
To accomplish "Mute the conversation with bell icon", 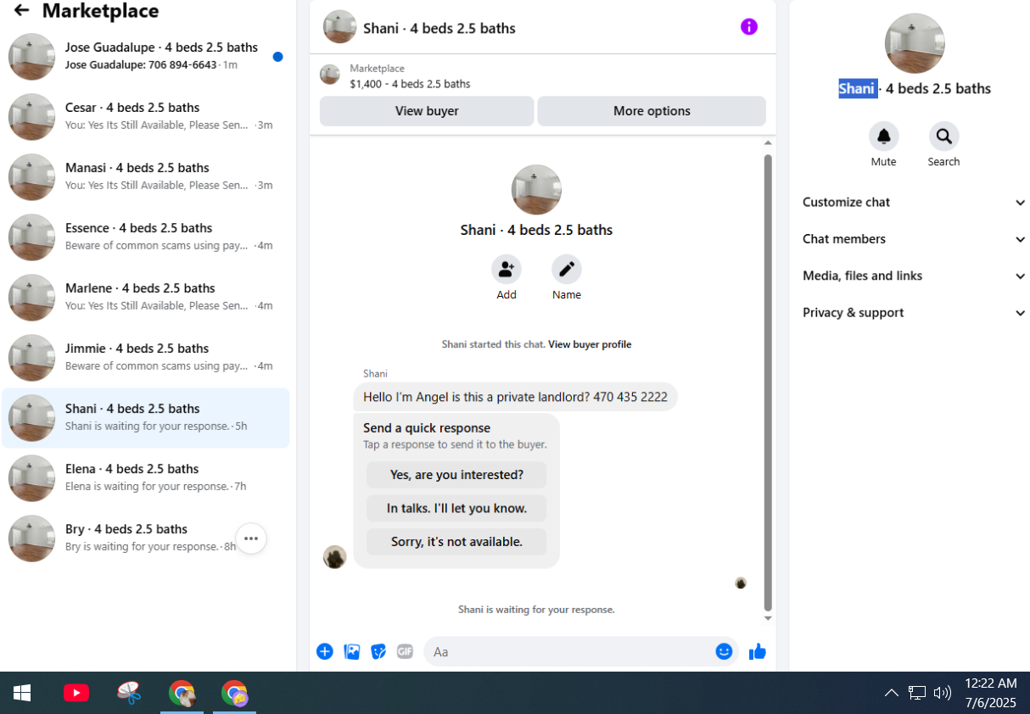I will click(883, 137).
